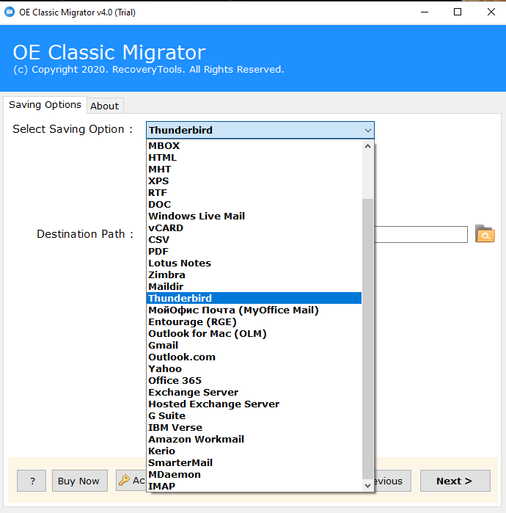Select Lotus Notes from the list

(254, 263)
